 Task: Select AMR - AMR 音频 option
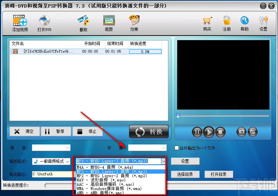(x=121, y=193)
